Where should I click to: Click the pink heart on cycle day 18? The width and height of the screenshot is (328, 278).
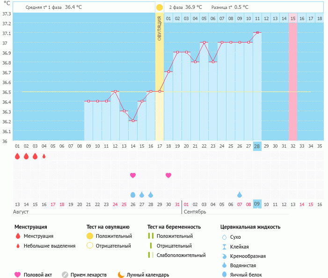pyautogui.click(x=168, y=175)
